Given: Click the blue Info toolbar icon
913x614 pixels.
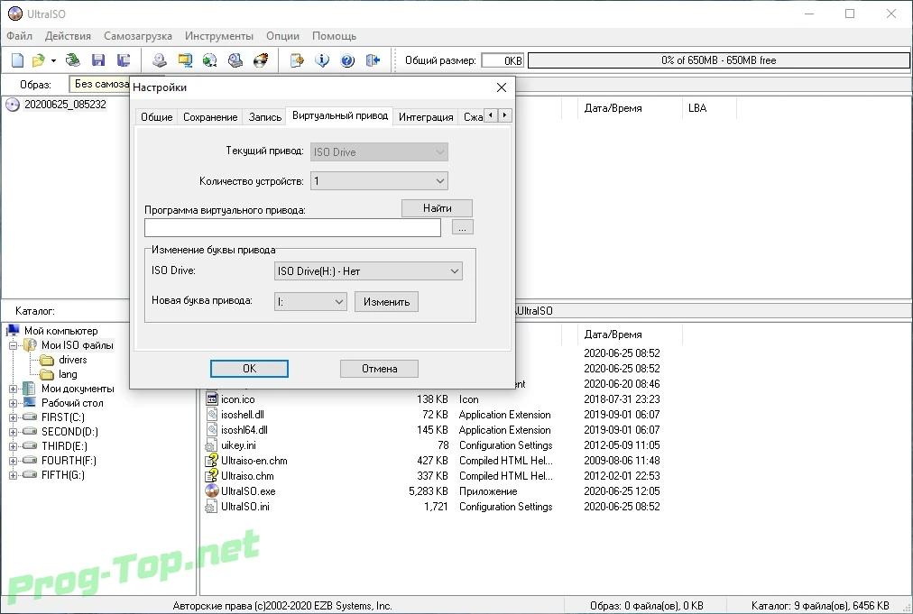Looking at the screenshot, I should pyautogui.click(x=322, y=60).
